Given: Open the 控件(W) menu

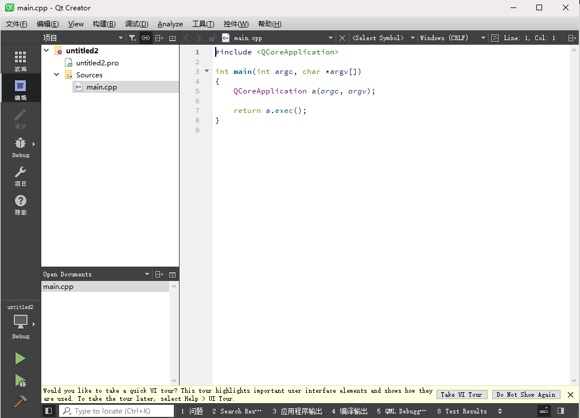Looking at the screenshot, I should [236, 24].
